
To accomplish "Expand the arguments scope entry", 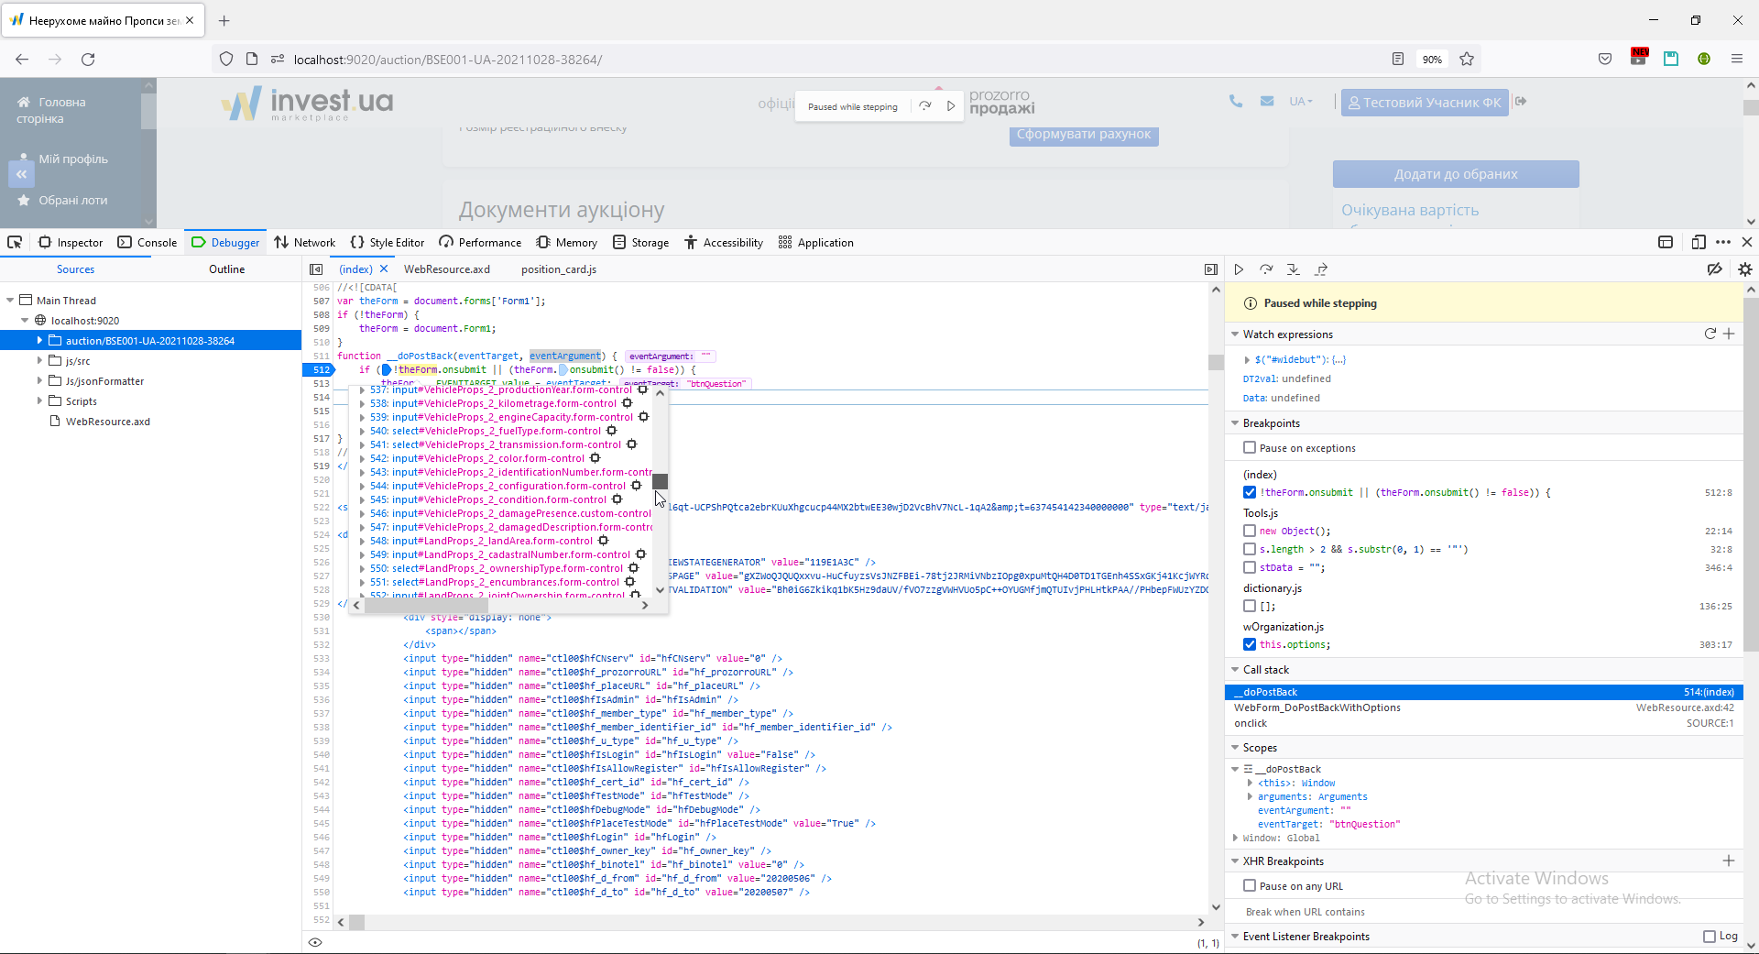I will [1250, 797].
